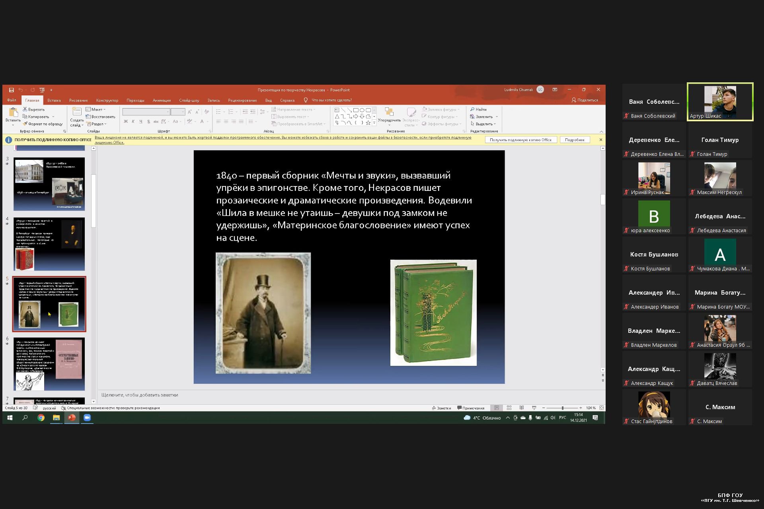
Task: Dismiss the yellow license notification bar
Action: (601, 140)
